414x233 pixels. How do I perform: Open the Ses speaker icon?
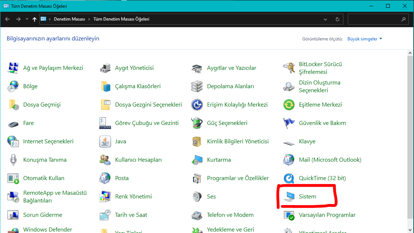pyautogui.click(x=197, y=197)
